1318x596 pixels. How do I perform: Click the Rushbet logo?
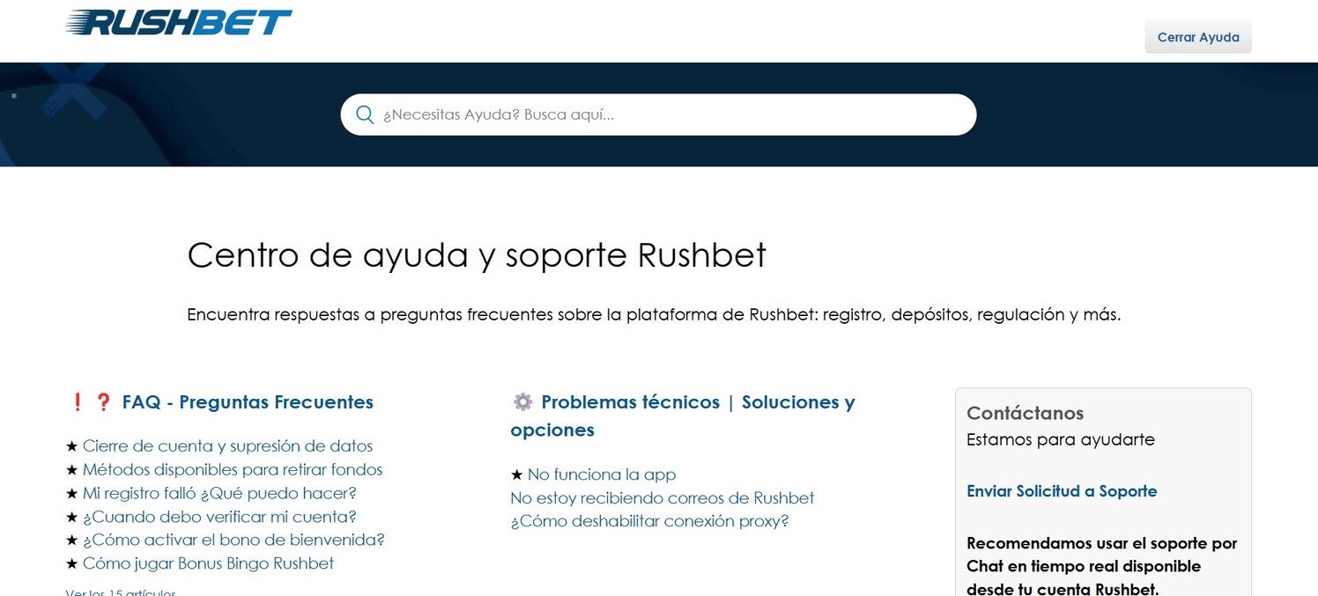coord(179,22)
